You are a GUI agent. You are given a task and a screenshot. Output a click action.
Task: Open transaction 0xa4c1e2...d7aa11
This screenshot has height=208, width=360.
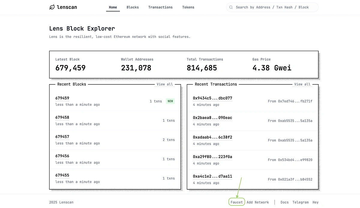(x=212, y=176)
